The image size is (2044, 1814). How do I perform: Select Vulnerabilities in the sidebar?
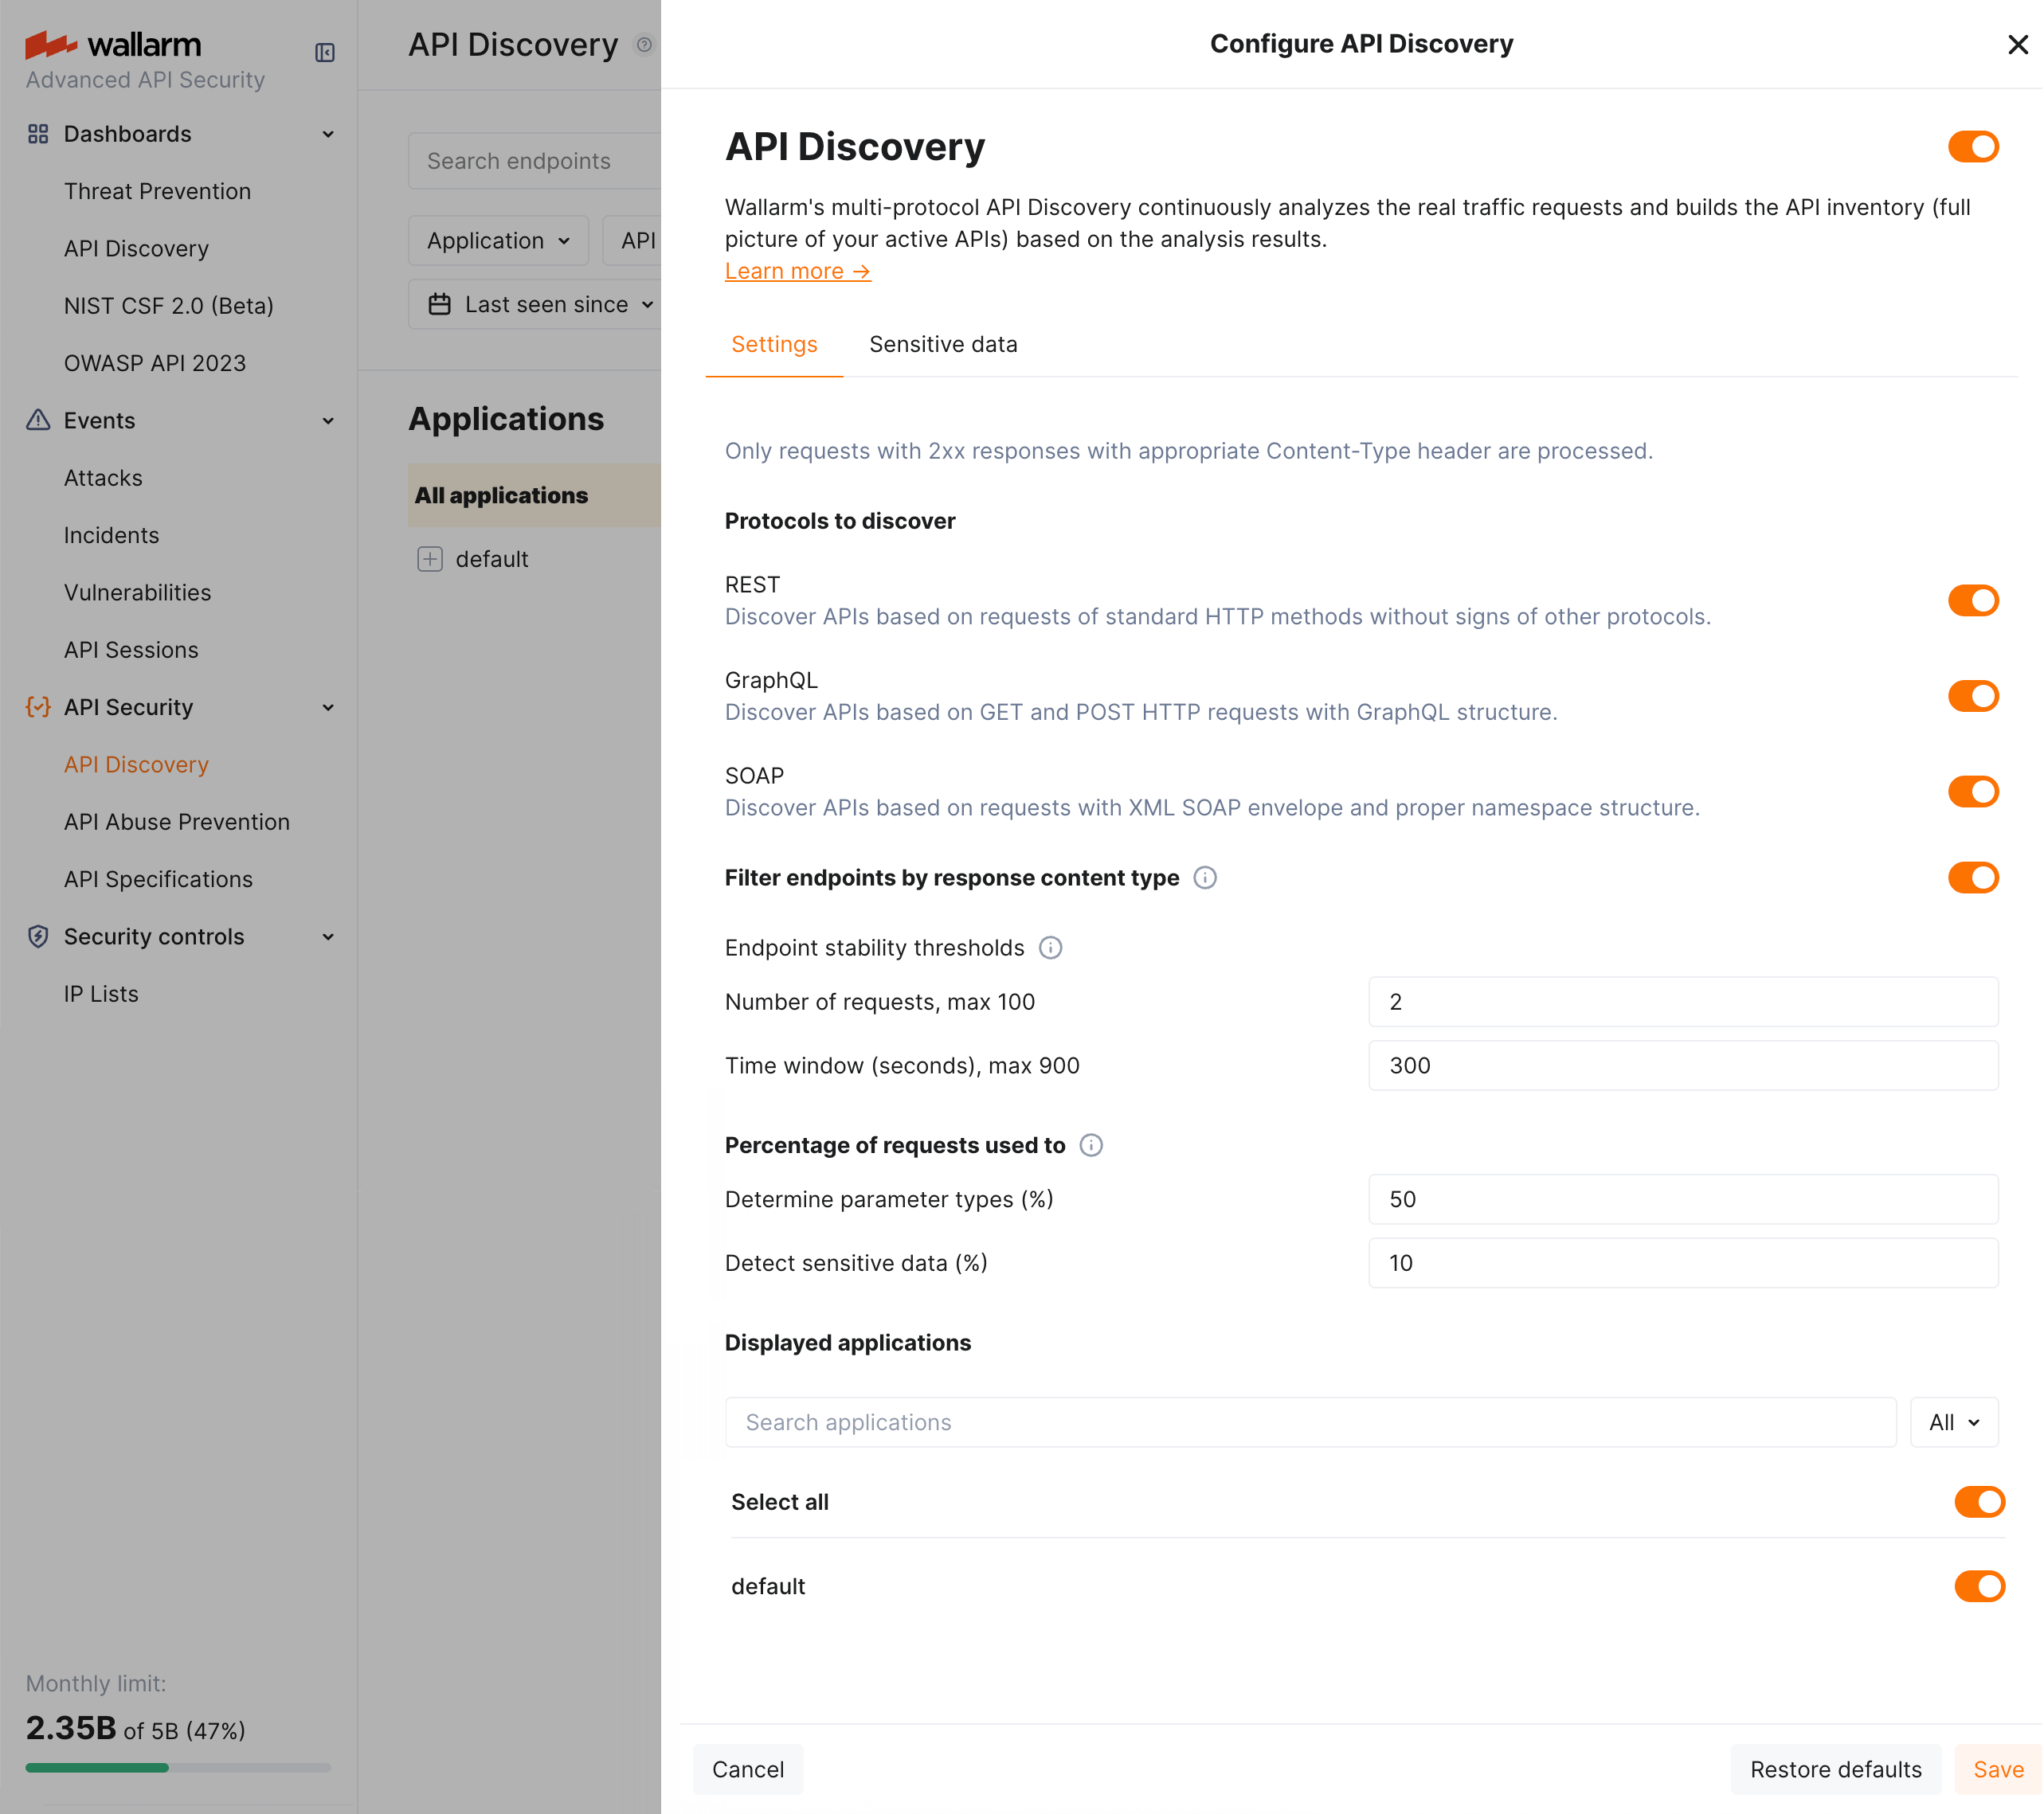pyautogui.click(x=137, y=592)
